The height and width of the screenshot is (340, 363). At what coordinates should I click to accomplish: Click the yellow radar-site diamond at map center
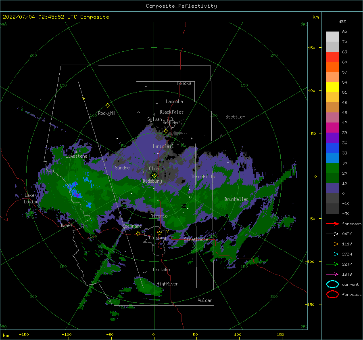154,176
